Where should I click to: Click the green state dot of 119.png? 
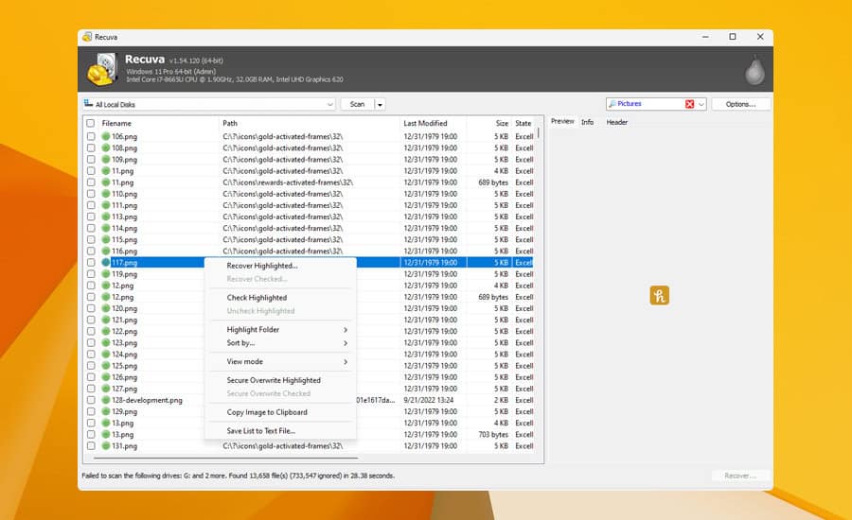(106, 274)
